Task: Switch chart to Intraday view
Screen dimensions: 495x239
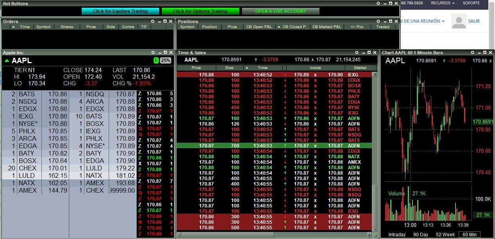Action: tap(396, 235)
